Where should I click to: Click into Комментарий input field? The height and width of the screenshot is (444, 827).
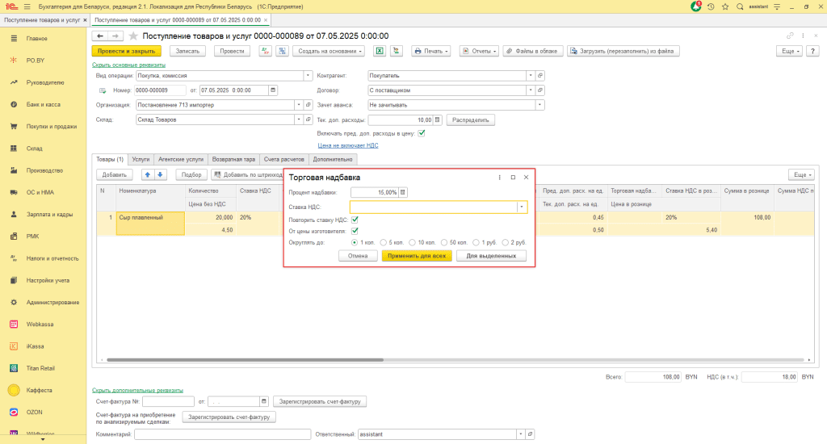[x=223, y=434]
